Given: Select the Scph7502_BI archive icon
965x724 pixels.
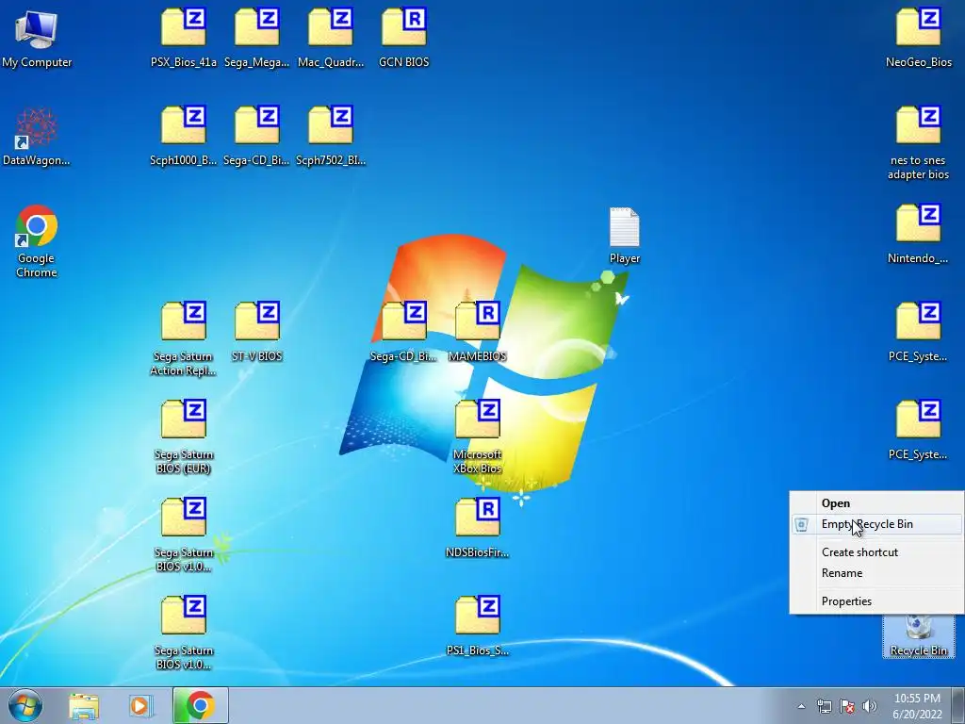Looking at the screenshot, I should tap(331, 137).
